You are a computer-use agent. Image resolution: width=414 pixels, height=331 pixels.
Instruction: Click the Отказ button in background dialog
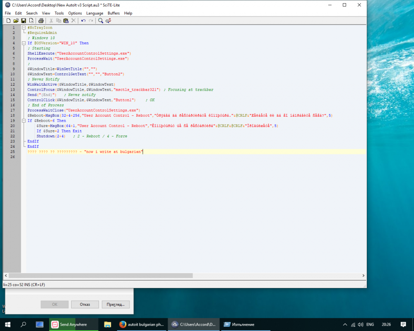coord(85,305)
